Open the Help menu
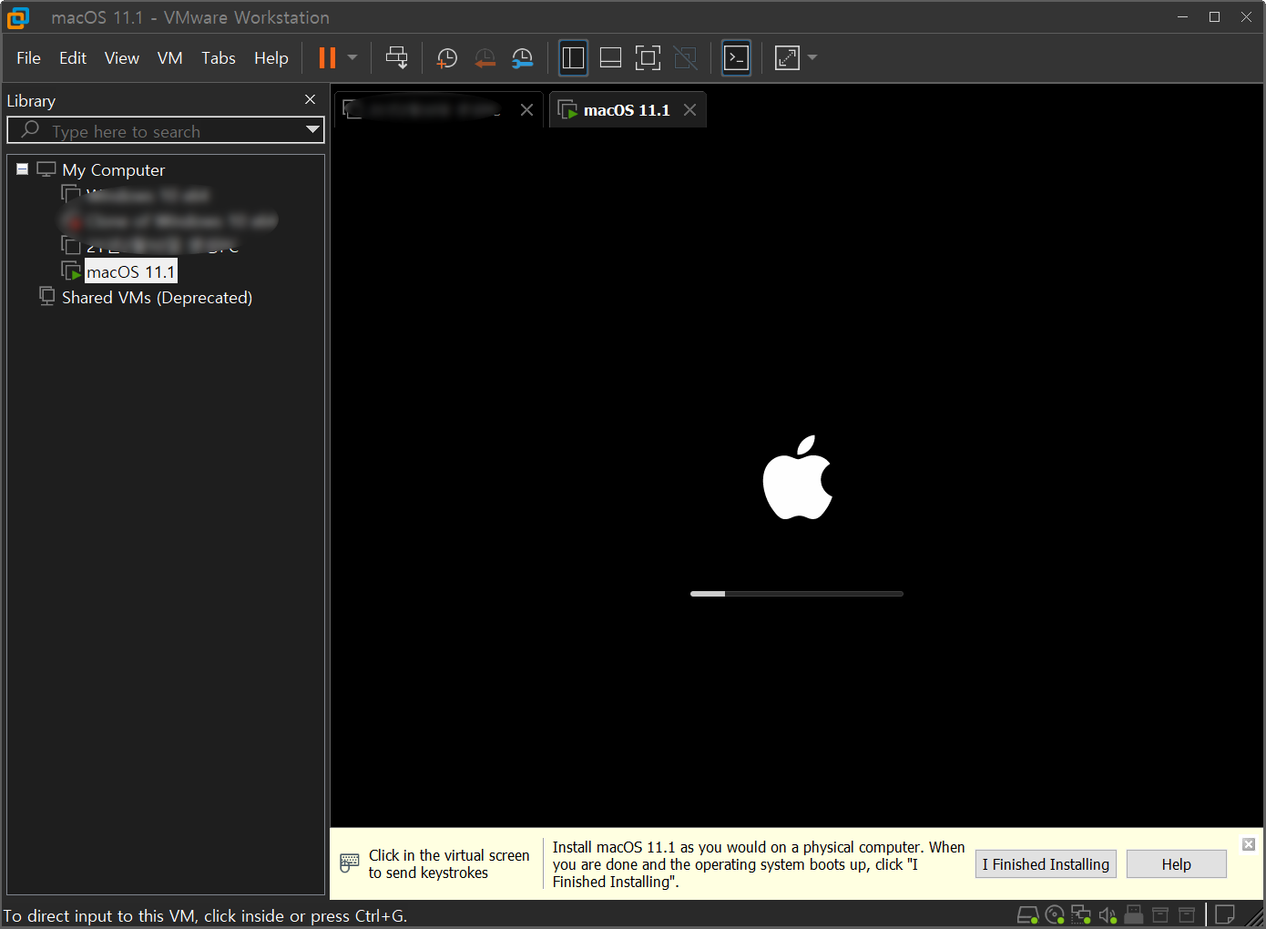This screenshot has height=929, width=1266. (x=271, y=58)
